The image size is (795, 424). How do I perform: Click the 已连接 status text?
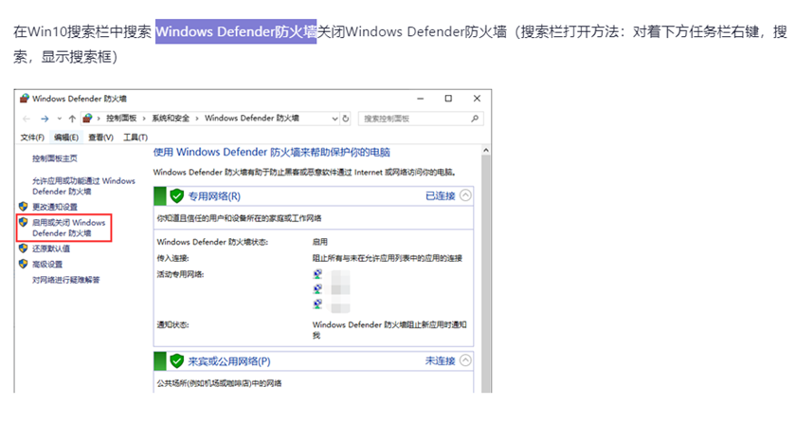point(440,196)
